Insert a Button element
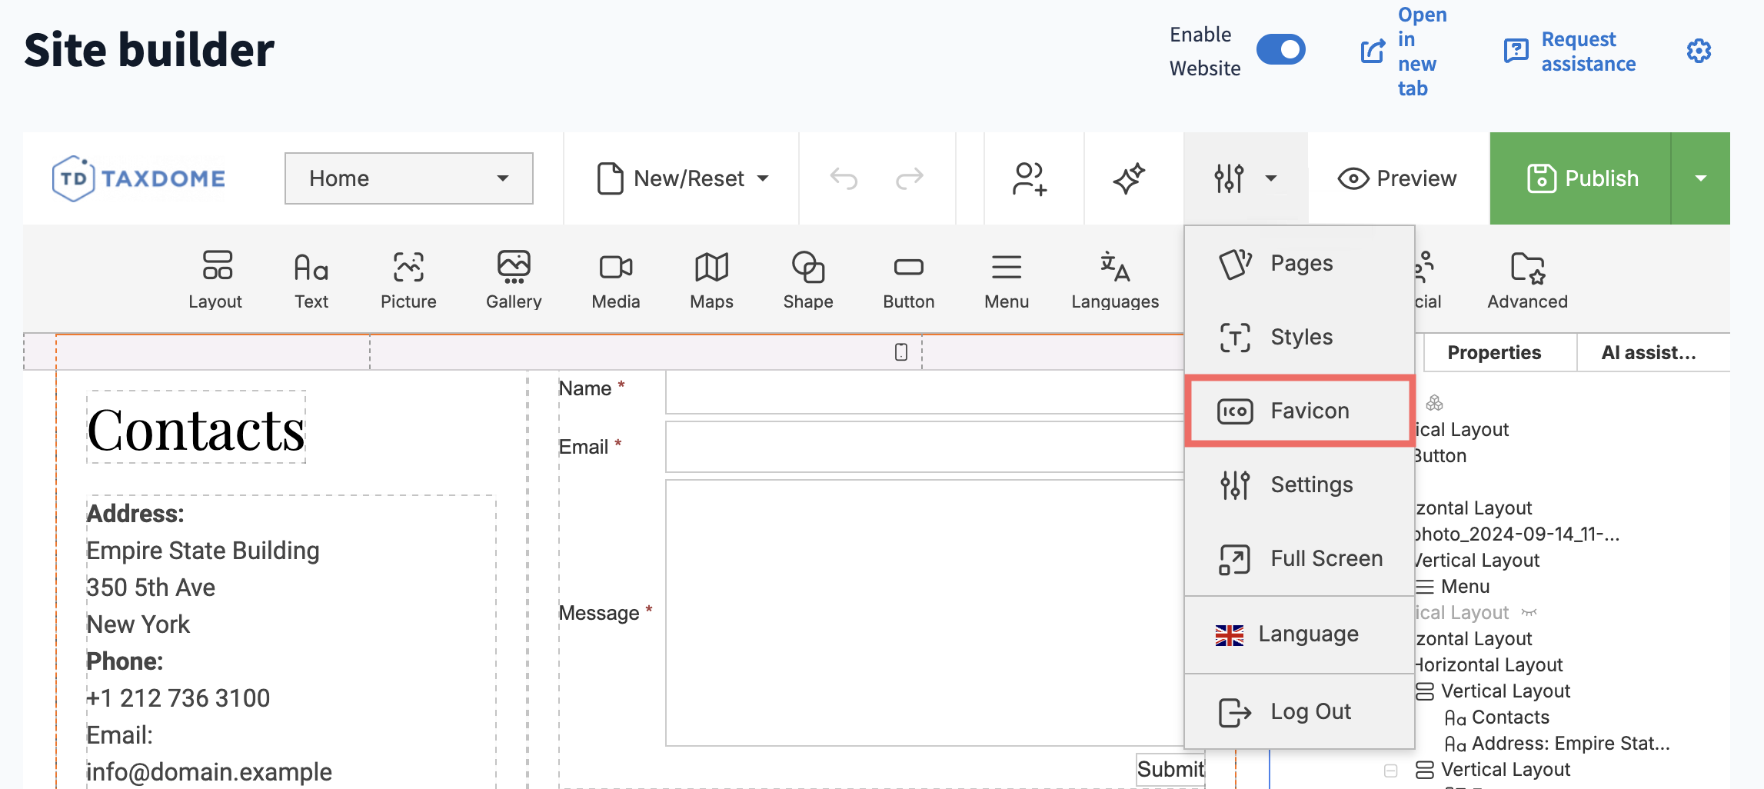The image size is (1764, 789). pos(909,280)
